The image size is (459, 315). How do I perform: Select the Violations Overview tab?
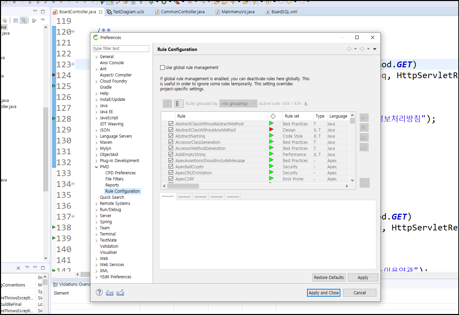[72, 284]
